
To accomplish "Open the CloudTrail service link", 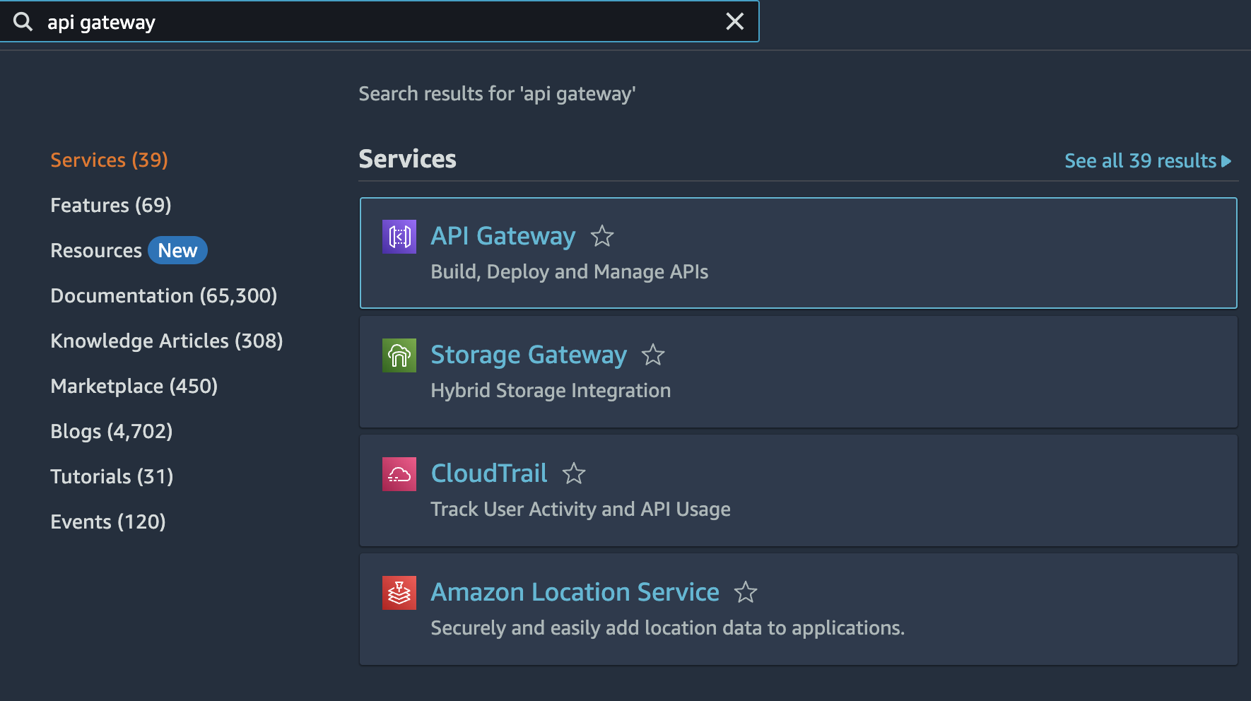I will [x=489, y=473].
